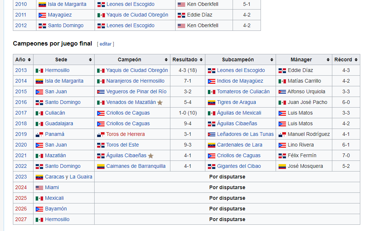Image resolution: width=375 pixels, height=231 pixels.
Task: Sort table by Campeón column arrows
Action: [x=166, y=59]
